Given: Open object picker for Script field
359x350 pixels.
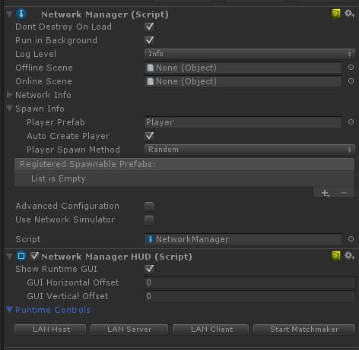Looking at the screenshot, I should pyautogui.click(x=351, y=239).
